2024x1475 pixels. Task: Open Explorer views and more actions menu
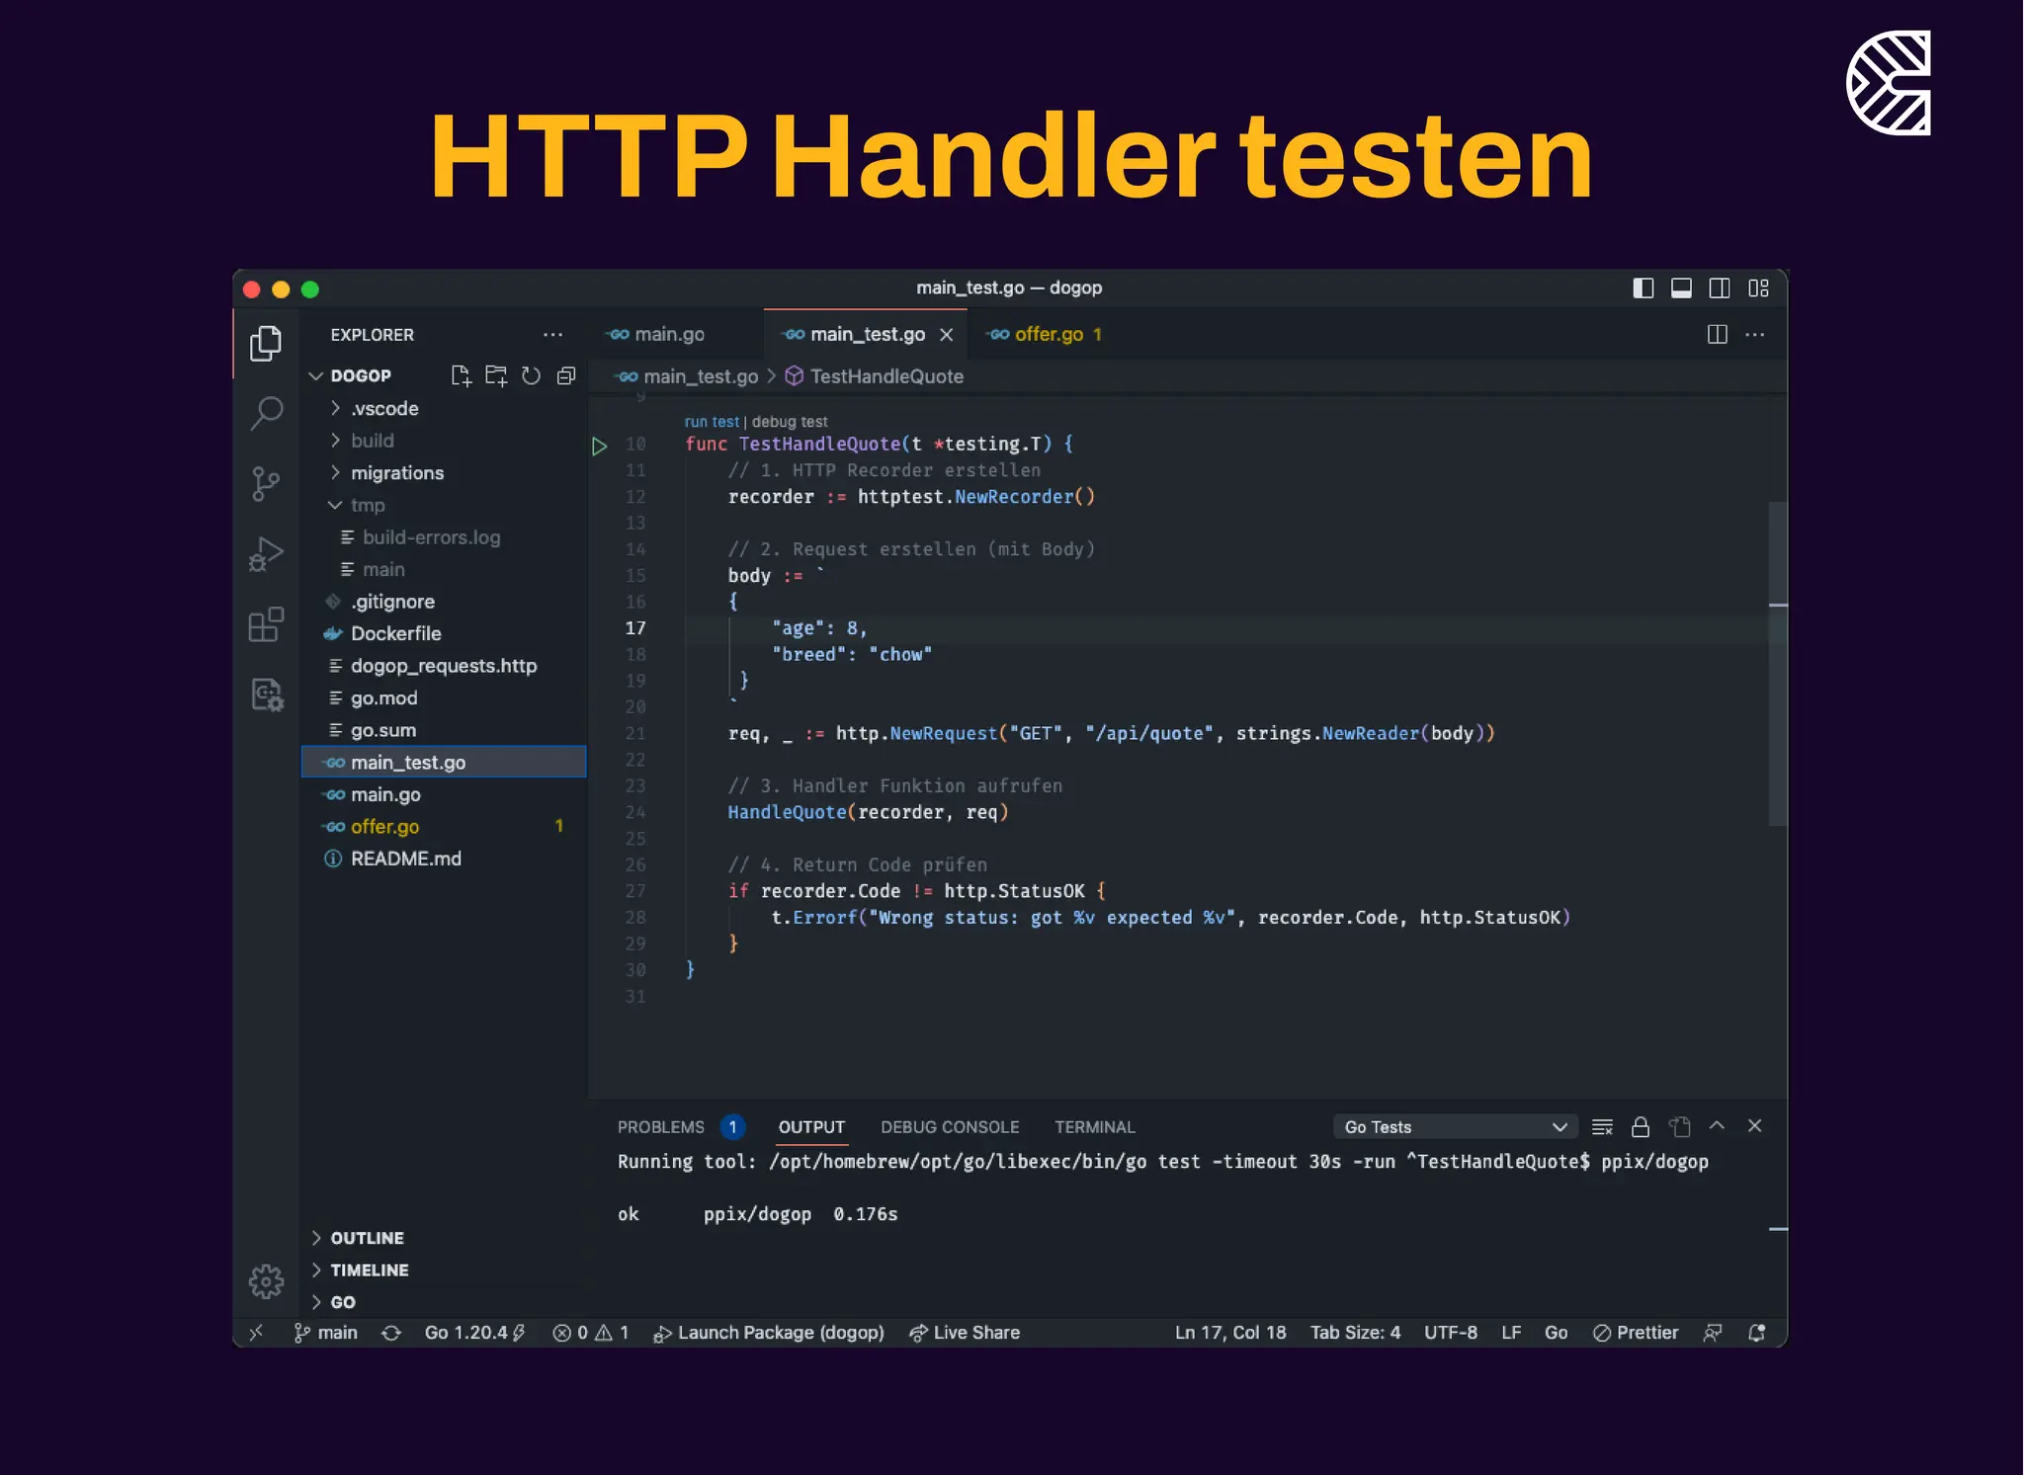(552, 335)
